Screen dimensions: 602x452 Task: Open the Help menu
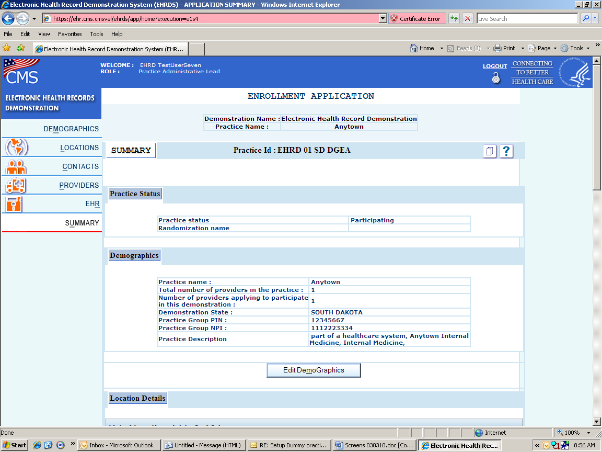(117, 34)
